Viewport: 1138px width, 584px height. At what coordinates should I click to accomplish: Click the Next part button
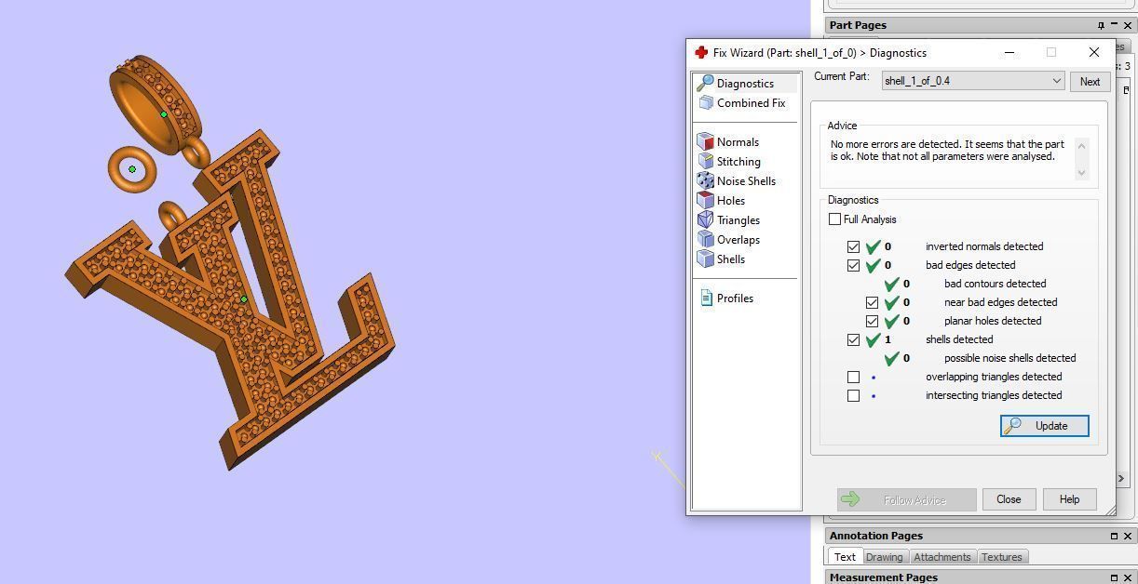[x=1090, y=82]
